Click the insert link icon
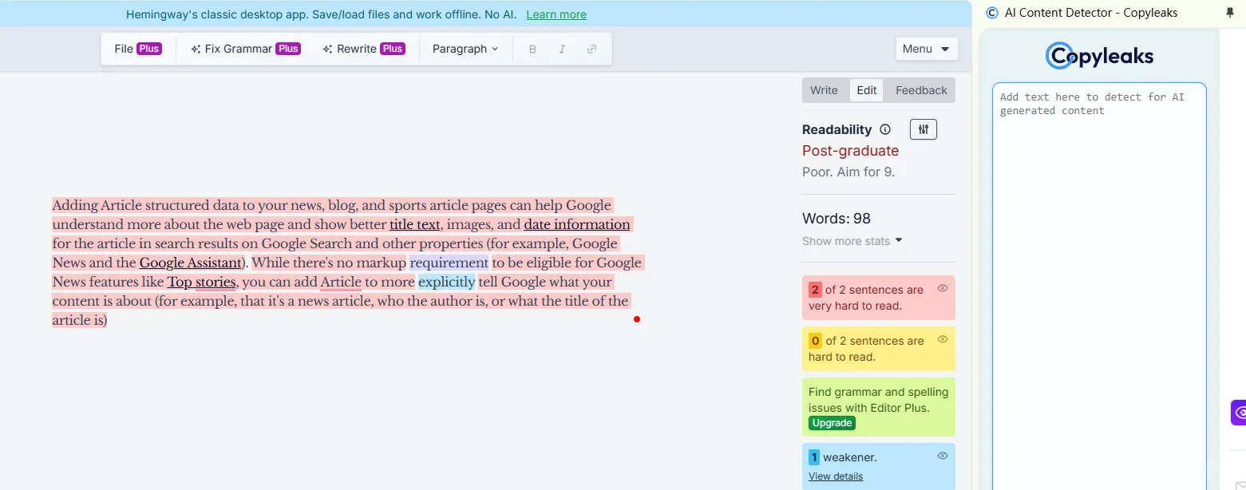The width and height of the screenshot is (1246, 490). pos(591,49)
